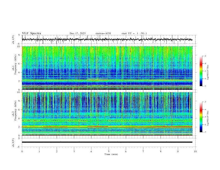Viewport: 220px width, 170px height.
Task: Click the ch.1 color bar
Action: (x=201, y=71)
